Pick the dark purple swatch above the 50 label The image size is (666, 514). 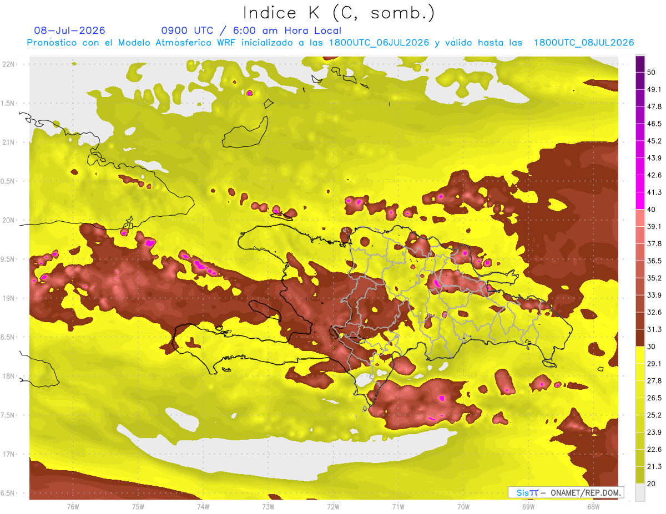coord(640,64)
